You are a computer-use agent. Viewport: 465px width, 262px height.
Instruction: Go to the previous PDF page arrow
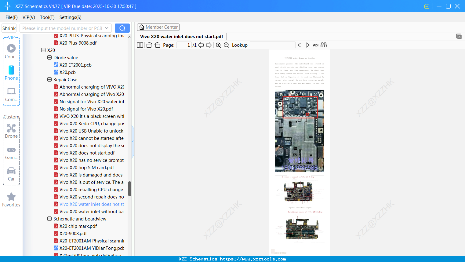[x=201, y=45]
